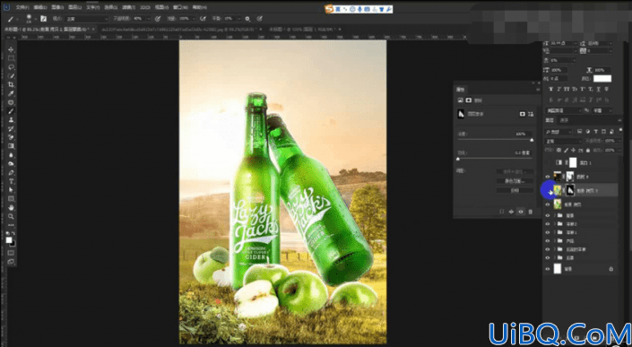The width and height of the screenshot is (632, 347).
Task: Toggle mask visibility eye in Properties panel
Action: [521, 212]
